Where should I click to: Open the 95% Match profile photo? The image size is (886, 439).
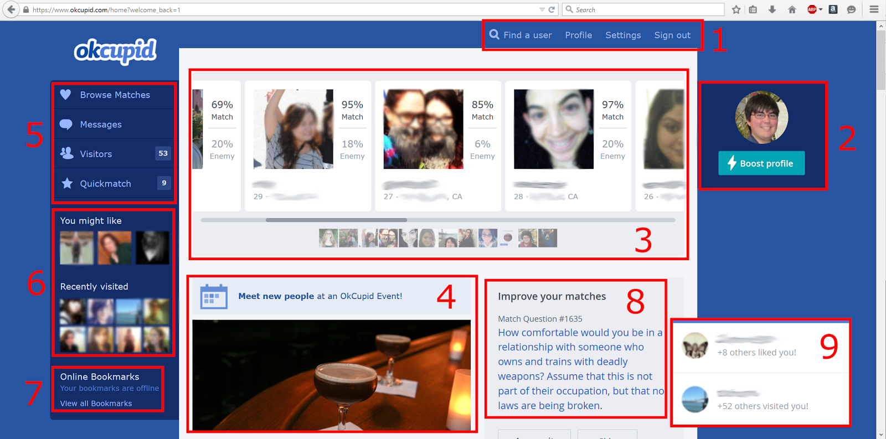293,129
